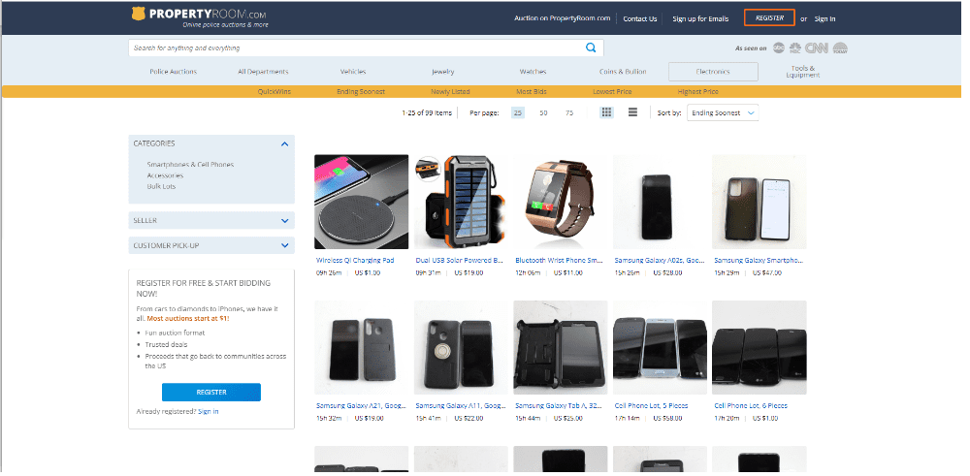Open Samsung Galaxy Tab A thumbnail
Viewport: 970px width, 476px height.
[561, 347]
